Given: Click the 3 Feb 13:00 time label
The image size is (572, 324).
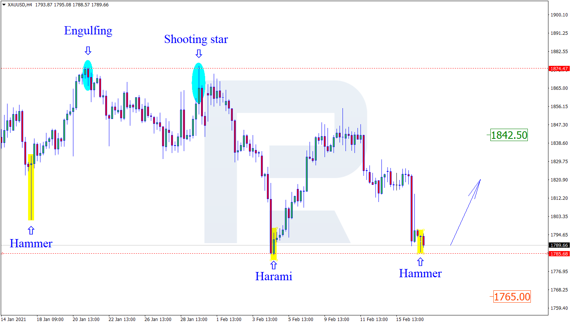Looking at the screenshot, I should tap(265, 320).
